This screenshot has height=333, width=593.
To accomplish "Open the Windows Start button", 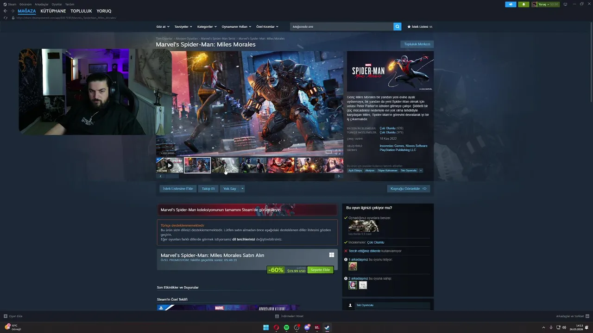I will (x=266, y=327).
